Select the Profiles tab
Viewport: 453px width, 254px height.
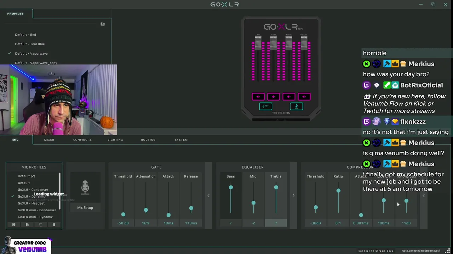(16, 13)
